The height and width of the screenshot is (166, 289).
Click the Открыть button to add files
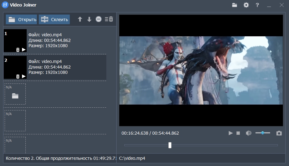click(x=21, y=20)
